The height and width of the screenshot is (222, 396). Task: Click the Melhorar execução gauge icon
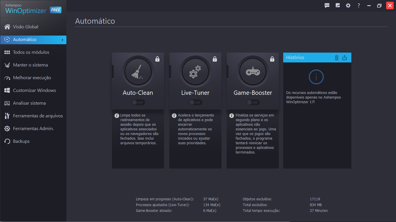click(x=7, y=78)
